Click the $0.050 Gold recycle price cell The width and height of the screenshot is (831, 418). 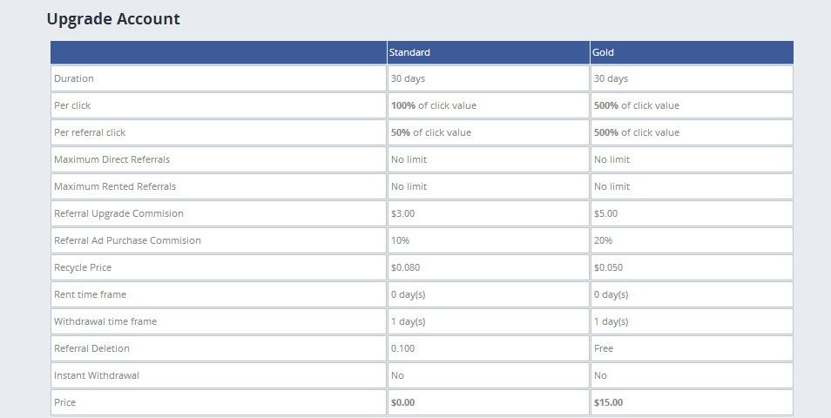(608, 267)
